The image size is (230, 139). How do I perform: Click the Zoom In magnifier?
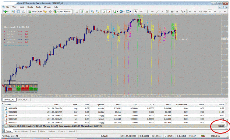pos(93,11)
